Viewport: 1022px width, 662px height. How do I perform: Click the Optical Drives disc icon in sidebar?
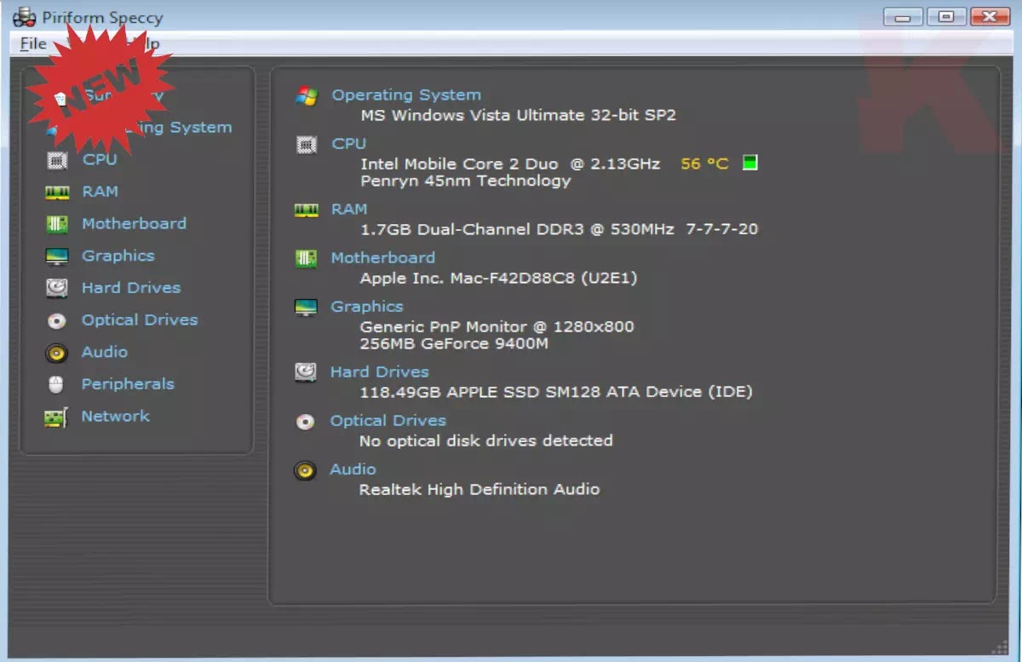(x=57, y=320)
